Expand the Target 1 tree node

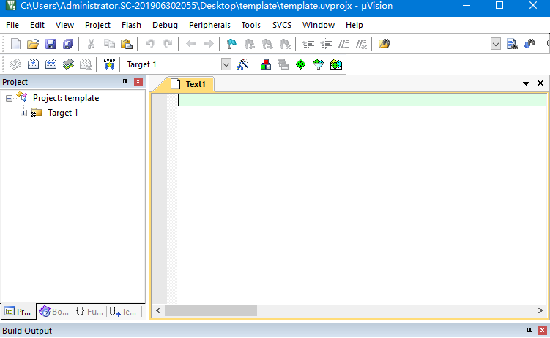[x=23, y=113]
